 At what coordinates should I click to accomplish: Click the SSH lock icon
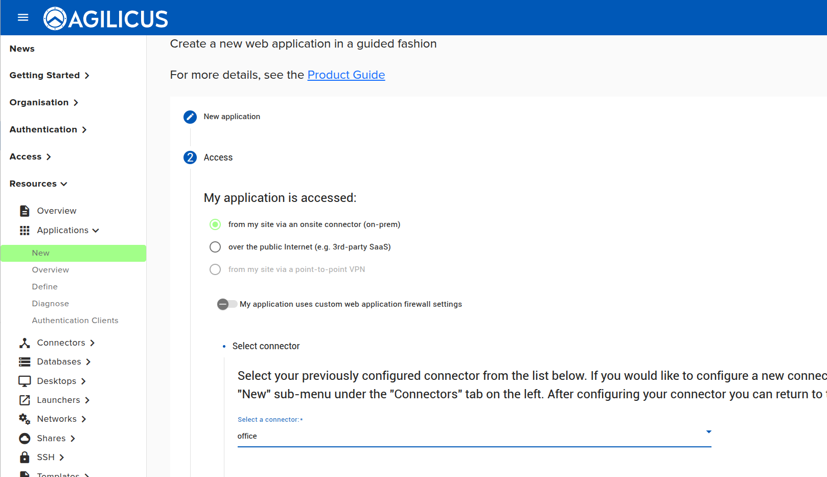pos(25,457)
